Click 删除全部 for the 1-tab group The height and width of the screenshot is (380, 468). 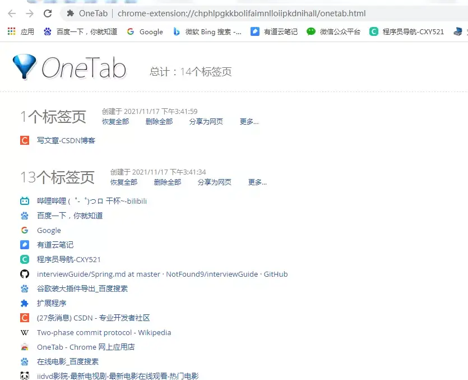tap(158, 121)
